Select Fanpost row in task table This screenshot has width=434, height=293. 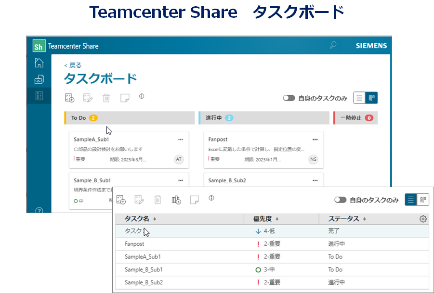pos(272,244)
